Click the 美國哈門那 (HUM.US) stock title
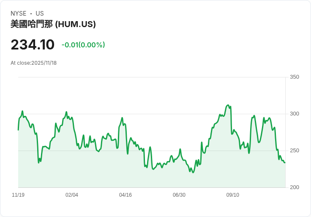 [53, 24]
